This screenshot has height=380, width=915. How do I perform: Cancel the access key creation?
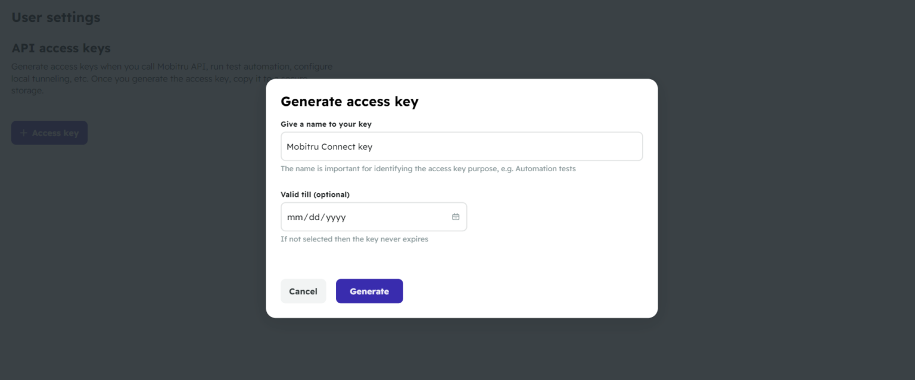(303, 291)
